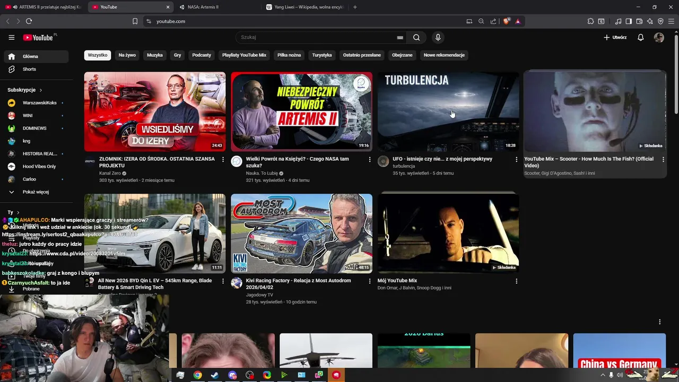679x382 pixels.
Task: Switch to the NASA: Artemis II tab
Action: pyautogui.click(x=217, y=7)
